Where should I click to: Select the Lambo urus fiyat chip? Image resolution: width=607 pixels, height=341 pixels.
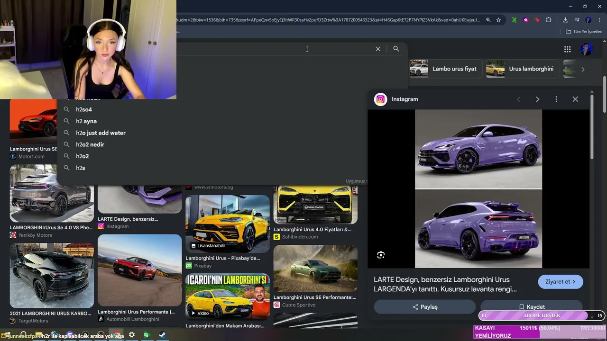(x=446, y=69)
